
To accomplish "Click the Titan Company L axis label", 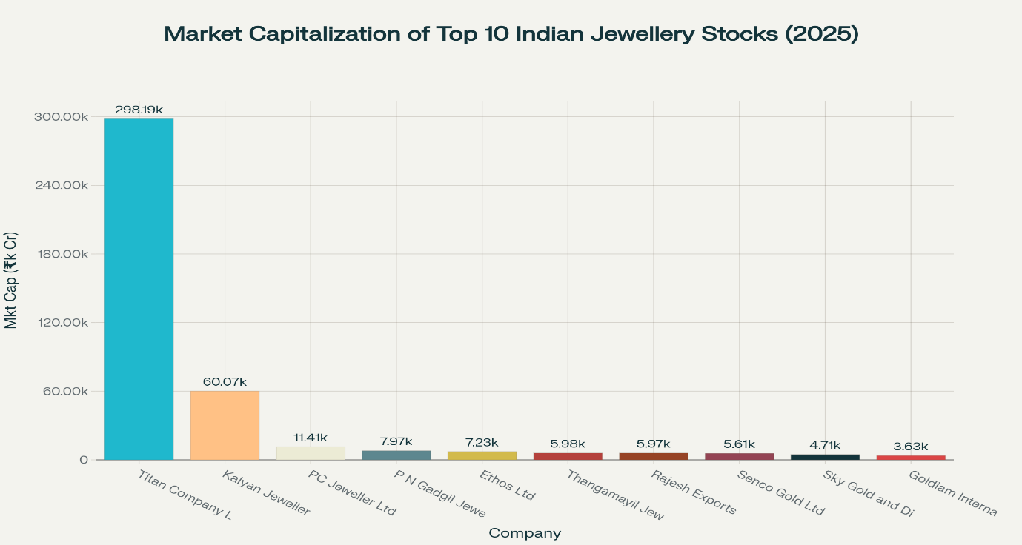I will tap(185, 495).
